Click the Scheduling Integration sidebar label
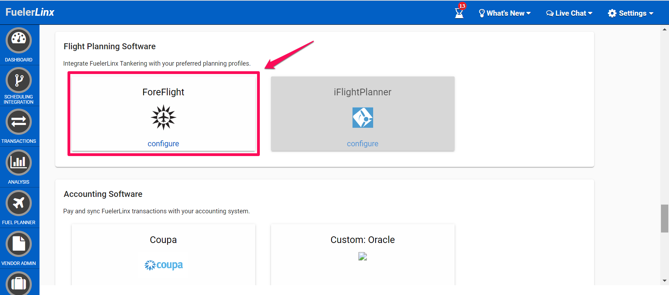Viewport: 669px width, 295px height. (x=19, y=99)
